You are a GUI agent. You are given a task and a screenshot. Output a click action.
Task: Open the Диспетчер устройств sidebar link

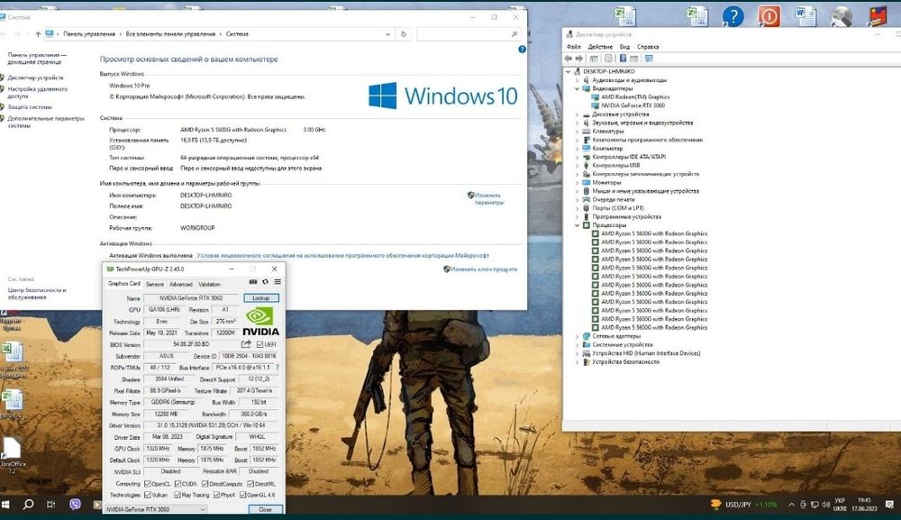(35, 78)
